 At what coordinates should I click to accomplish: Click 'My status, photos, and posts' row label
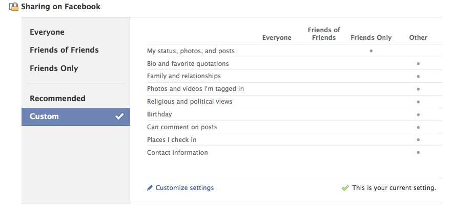[191, 51]
